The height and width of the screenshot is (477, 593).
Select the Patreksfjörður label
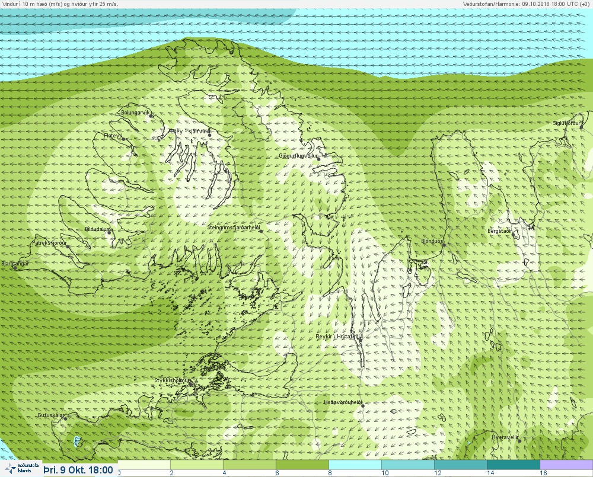click(x=49, y=243)
